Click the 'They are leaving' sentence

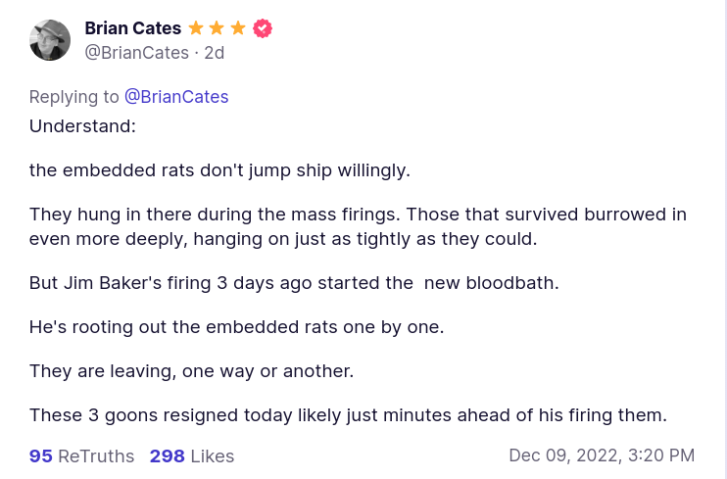tap(191, 371)
